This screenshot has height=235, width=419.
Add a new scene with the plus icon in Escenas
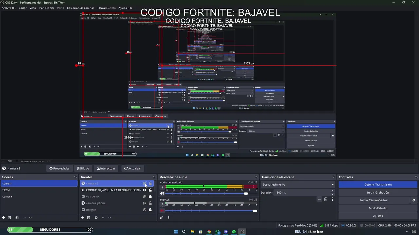[x=4, y=218]
